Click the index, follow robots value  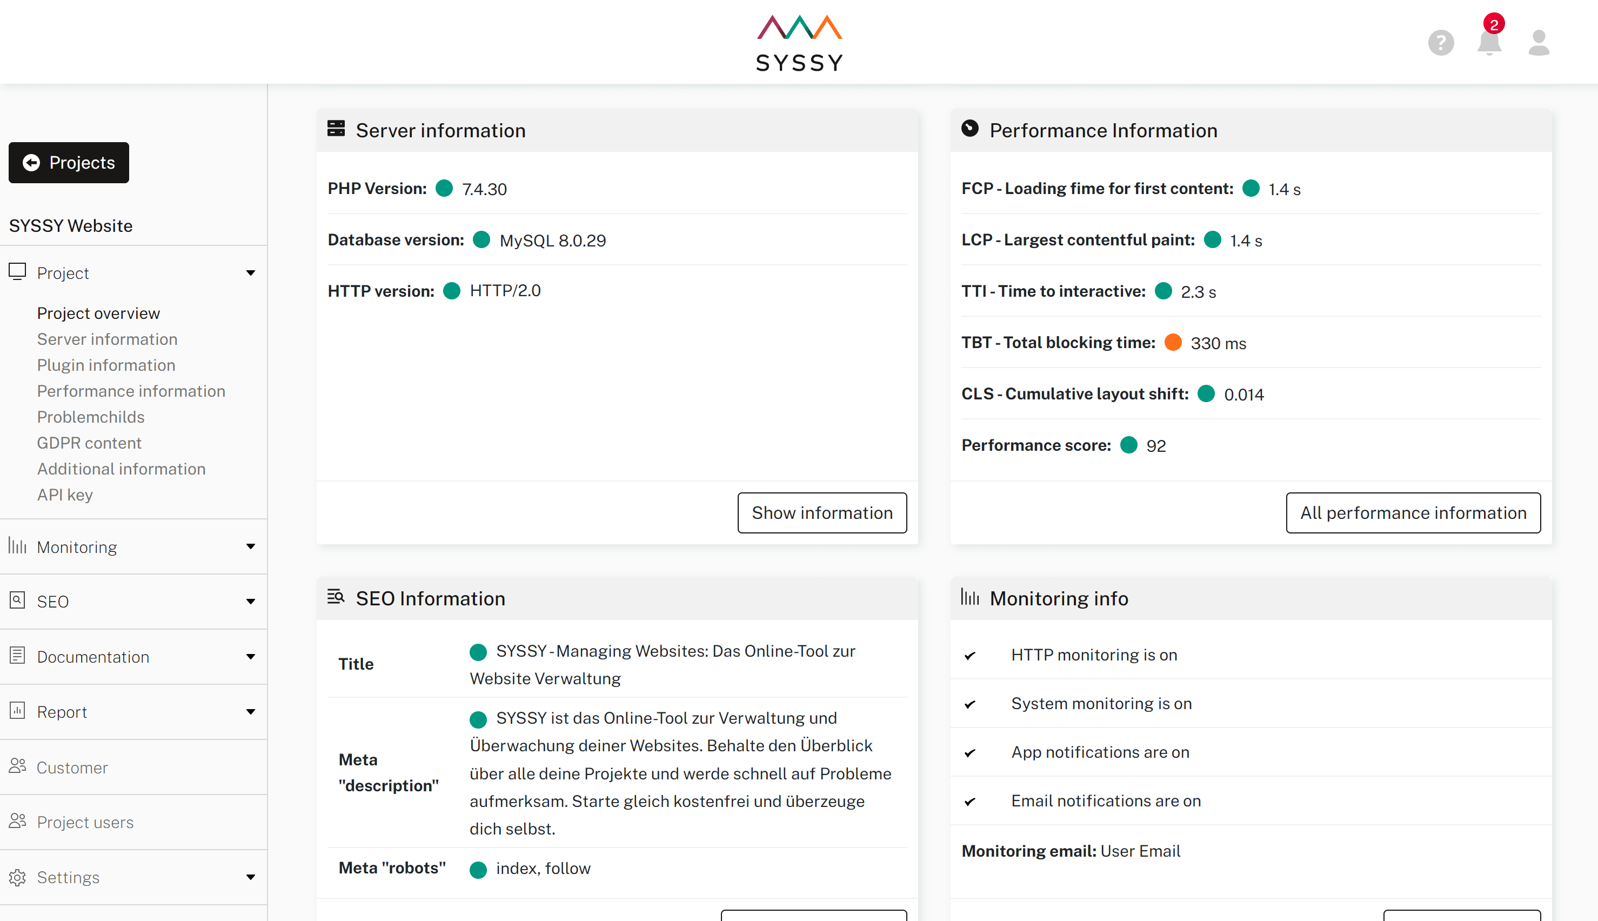(x=543, y=868)
